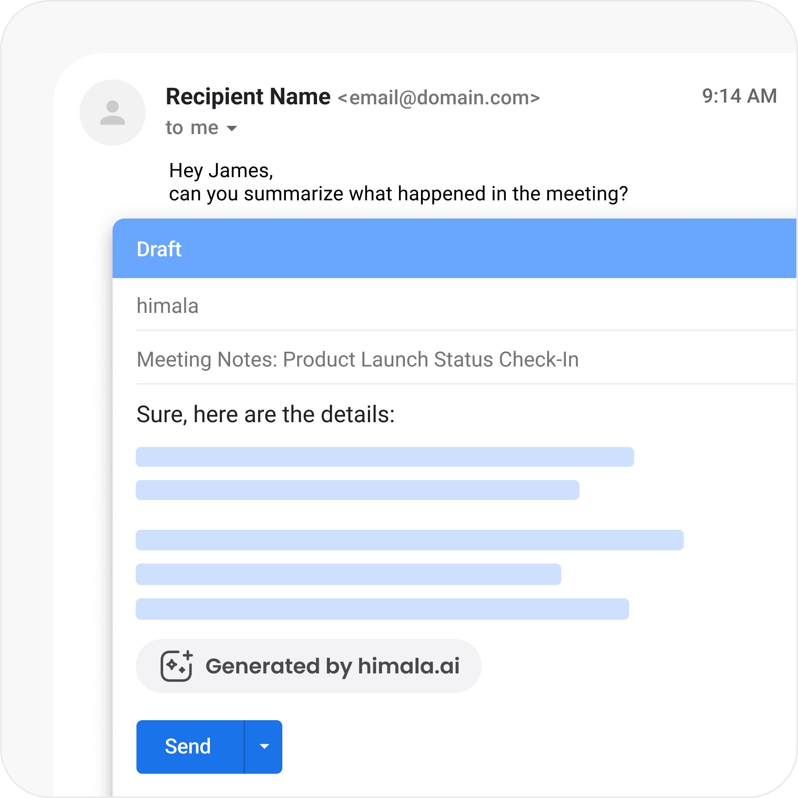The width and height of the screenshot is (798, 798).
Task: Expand the 'to me' recipient details arrow
Action: coord(232,128)
